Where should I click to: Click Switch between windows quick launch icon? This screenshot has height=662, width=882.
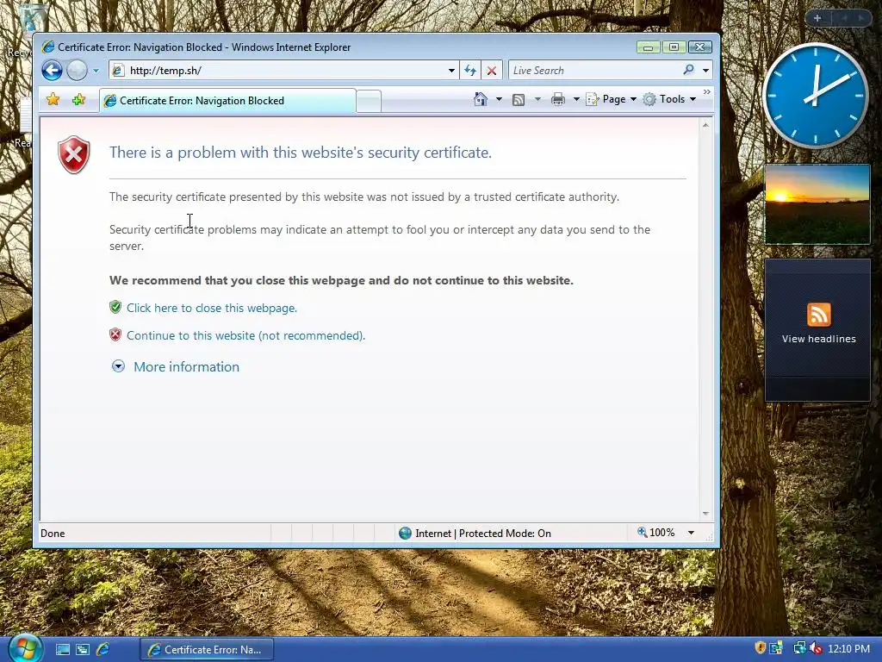[x=83, y=649]
